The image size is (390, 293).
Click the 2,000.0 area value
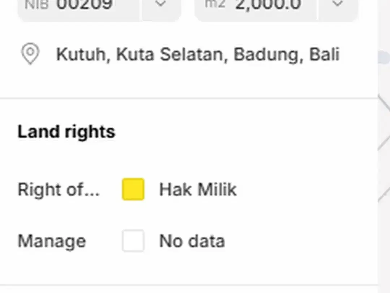[268, 4]
